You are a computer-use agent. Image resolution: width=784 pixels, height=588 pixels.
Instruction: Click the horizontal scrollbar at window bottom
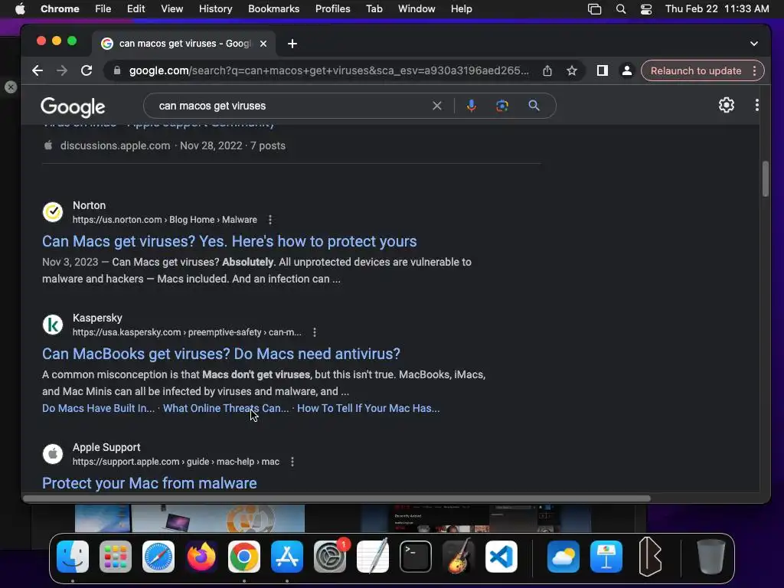click(x=337, y=498)
